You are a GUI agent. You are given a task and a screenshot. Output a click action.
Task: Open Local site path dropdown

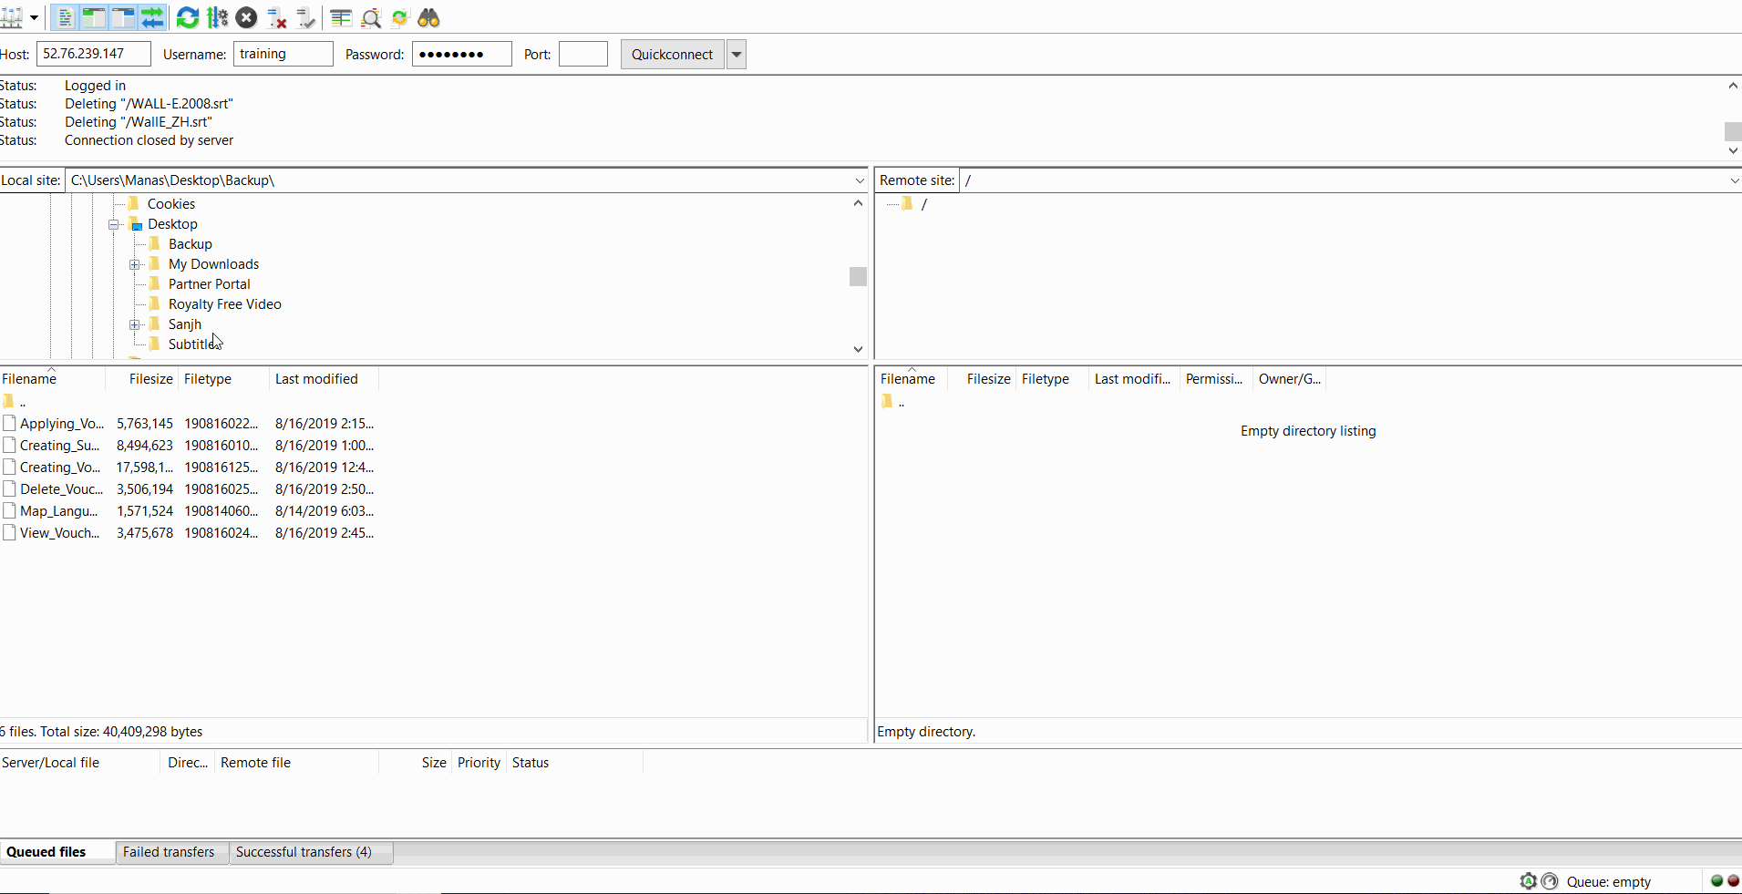tap(859, 180)
